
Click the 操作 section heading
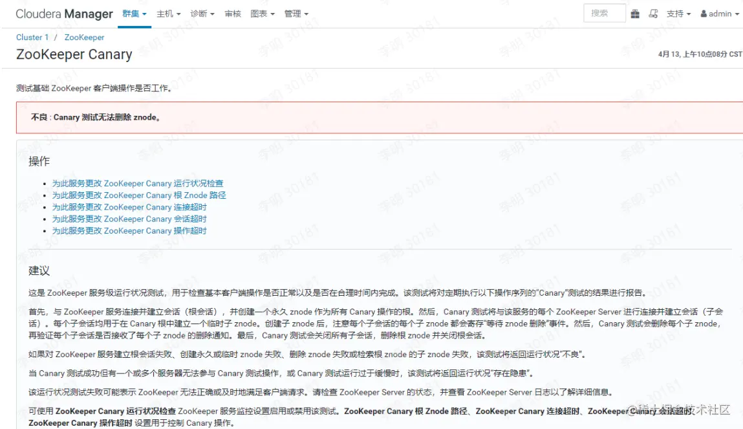(39, 161)
